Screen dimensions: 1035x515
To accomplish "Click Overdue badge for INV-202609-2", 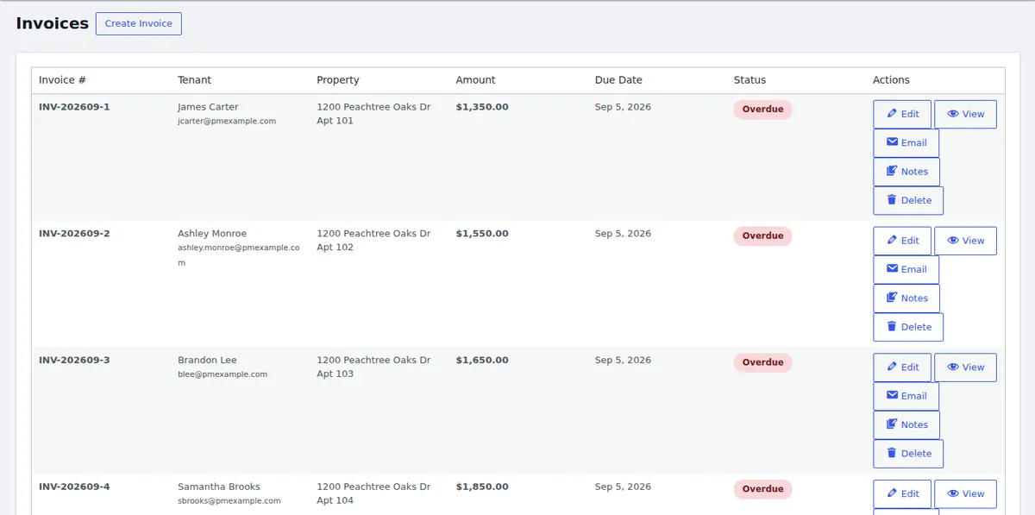I will (763, 236).
